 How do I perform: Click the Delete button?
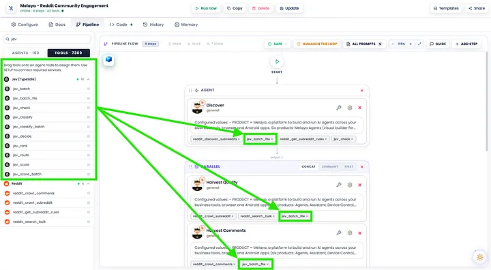pyautogui.click(x=261, y=8)
